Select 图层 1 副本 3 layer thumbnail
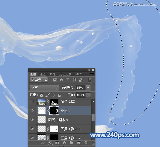 tap(42, 129)
